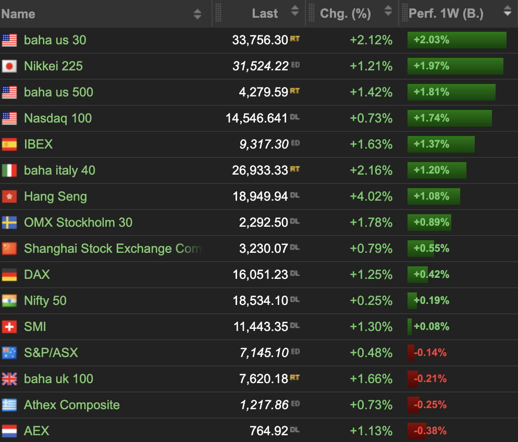Click the Netherlands flag next to AEX

tap(9, 432)
